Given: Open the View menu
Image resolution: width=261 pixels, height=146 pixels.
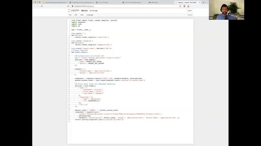Looking at the screenshot, I should (x=82, y=15).
